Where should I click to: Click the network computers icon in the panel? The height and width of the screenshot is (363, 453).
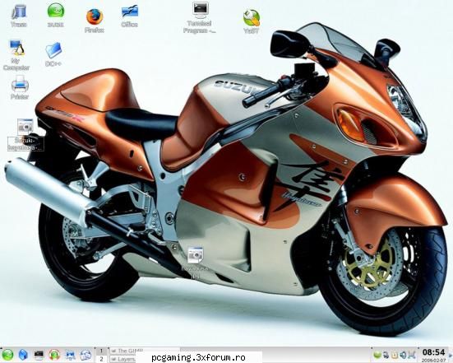[x=70, y=355]
